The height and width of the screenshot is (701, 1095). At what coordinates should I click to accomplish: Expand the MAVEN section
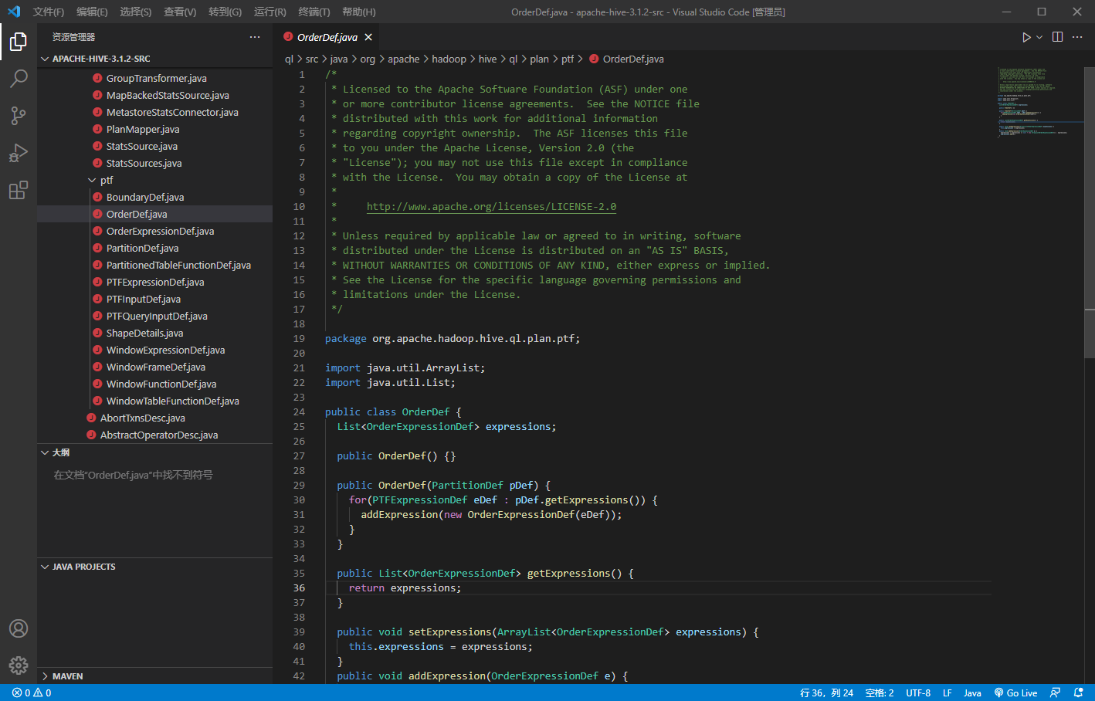[154, 676]
